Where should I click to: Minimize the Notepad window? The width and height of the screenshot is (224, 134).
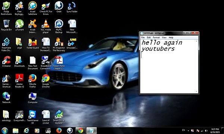click(x=185, y=33)
